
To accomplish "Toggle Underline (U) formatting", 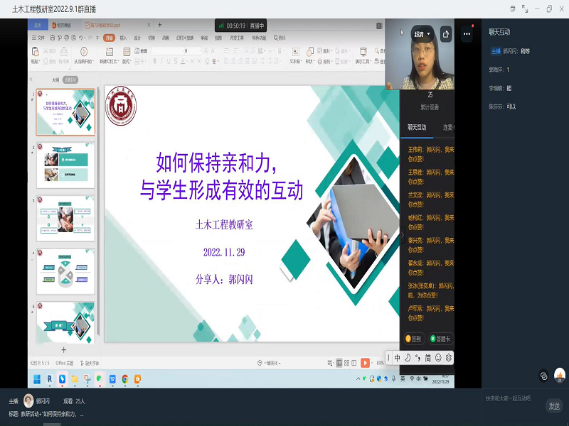I will tap(169, 61).
